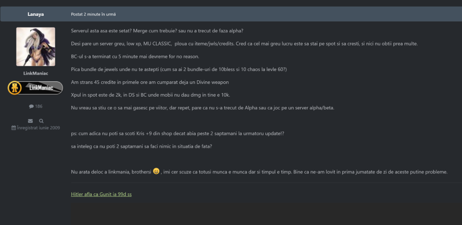Click Lanaya's avatar picture
The height and width of the screenshot is (225, 462).
(35, 47)
